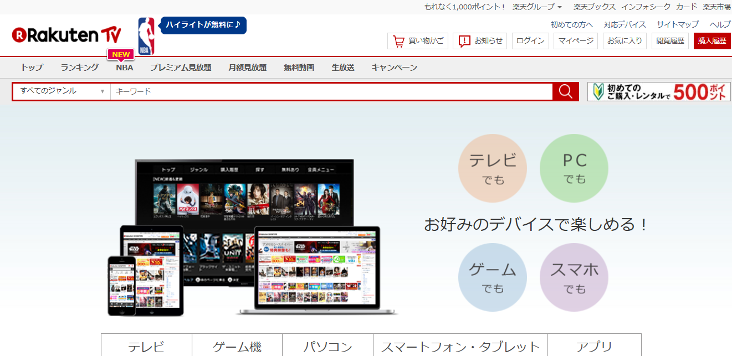The height and width of the screenshot is (356, 732).
Task: Click もれなく1,000ポイント！ link
Action: 464,7
